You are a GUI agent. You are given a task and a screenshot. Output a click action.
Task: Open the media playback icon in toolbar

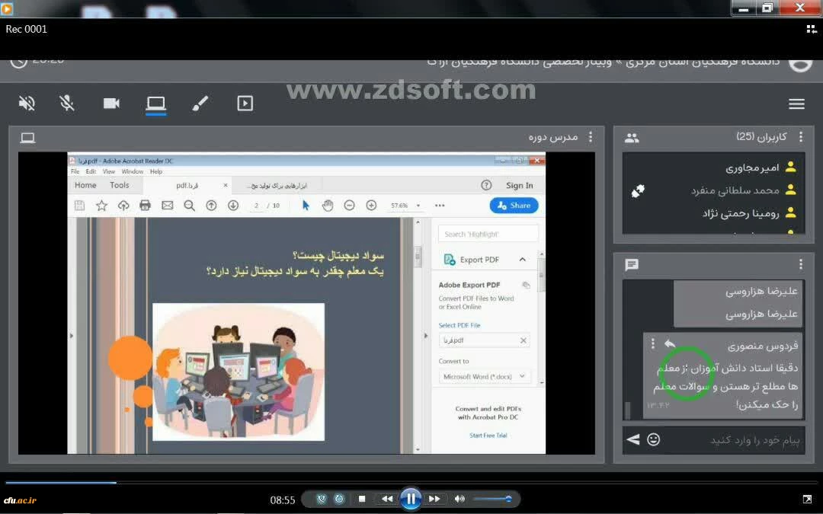pos(245,104)
